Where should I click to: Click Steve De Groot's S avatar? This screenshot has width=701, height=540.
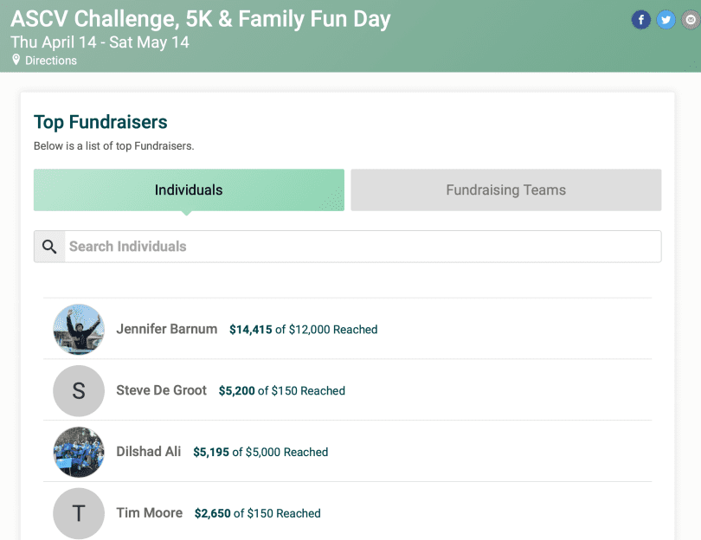click(79, 390)
